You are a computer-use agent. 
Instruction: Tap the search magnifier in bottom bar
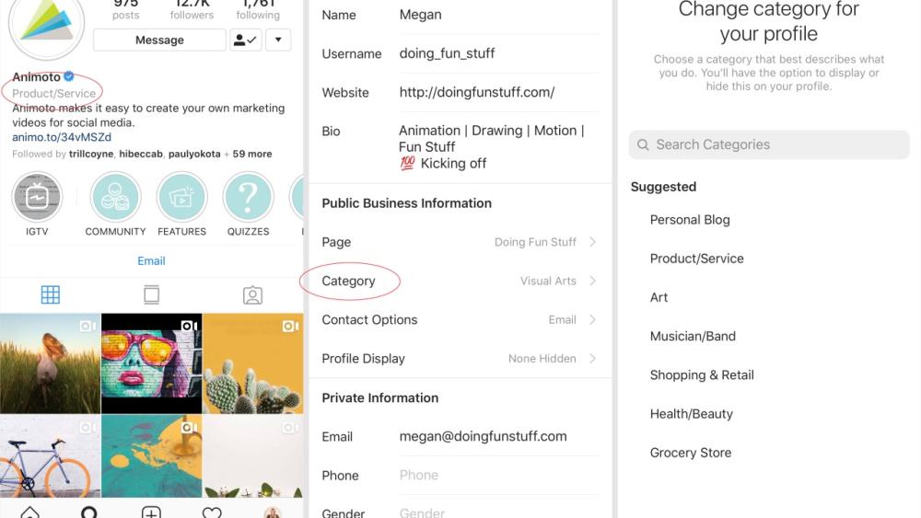(x=89, y=512)
